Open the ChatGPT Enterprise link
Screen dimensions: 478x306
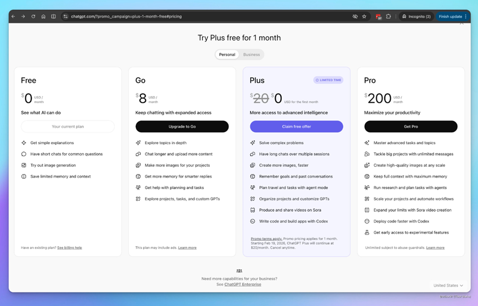[x=243, y=284]
